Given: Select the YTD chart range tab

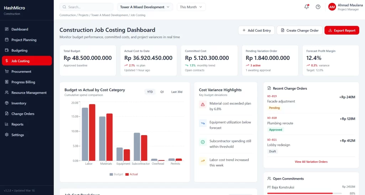Looking at the screenshot, I should [150, 92].
